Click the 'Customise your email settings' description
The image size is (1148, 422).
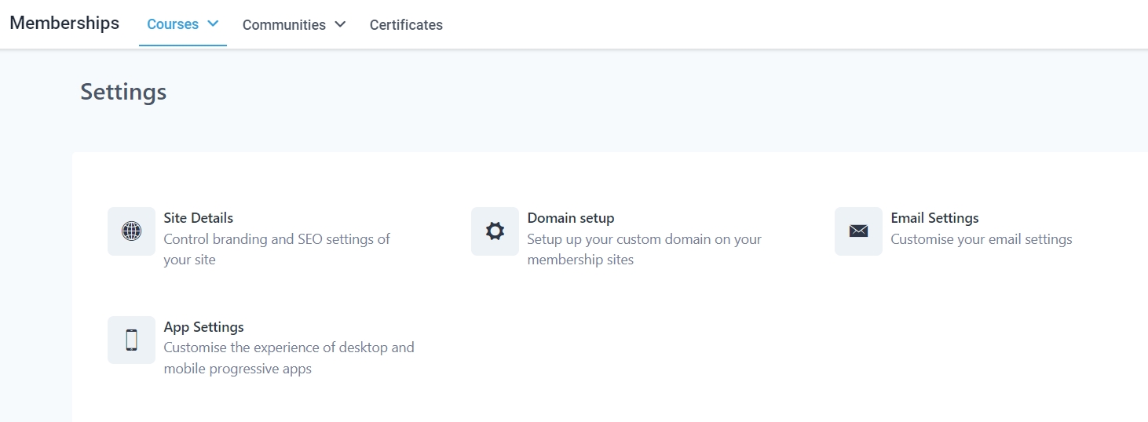tap(981, 239)
